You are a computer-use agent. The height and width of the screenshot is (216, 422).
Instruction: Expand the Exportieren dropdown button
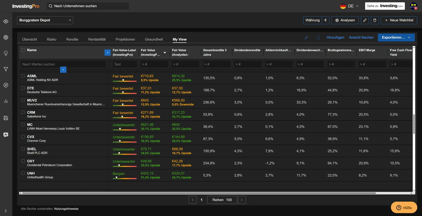click(396, 37)
